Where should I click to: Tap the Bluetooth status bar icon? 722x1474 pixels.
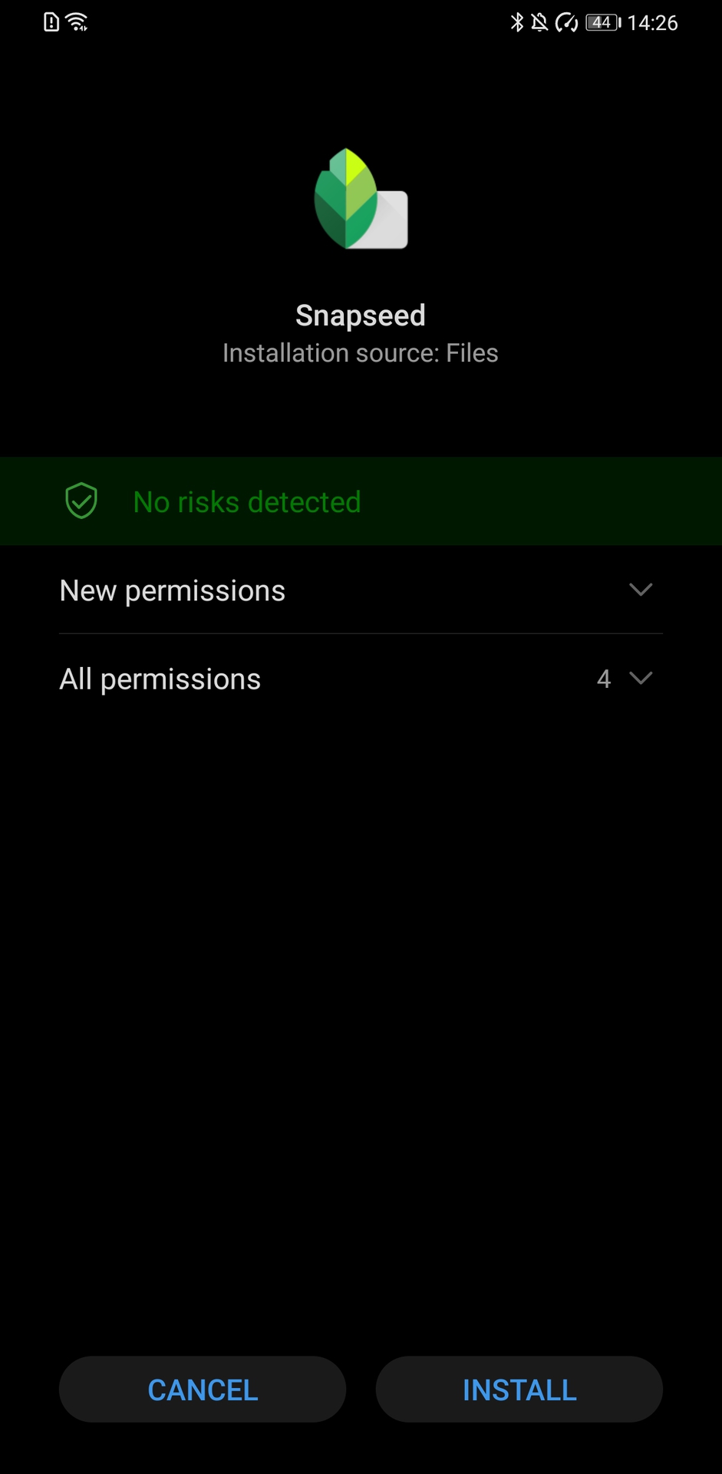[517, 22]
